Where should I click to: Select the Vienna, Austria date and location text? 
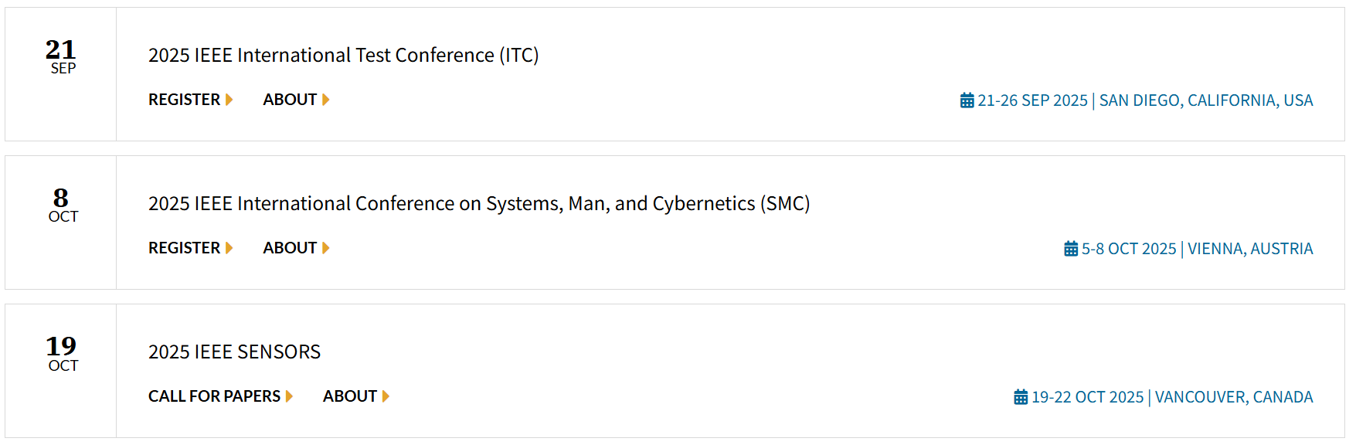coord(1197,249)
